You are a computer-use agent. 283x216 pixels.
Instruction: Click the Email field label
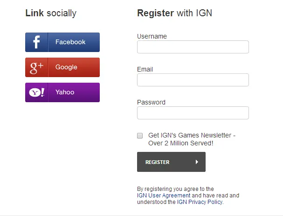pyautogui.click(x=145, y=69)
